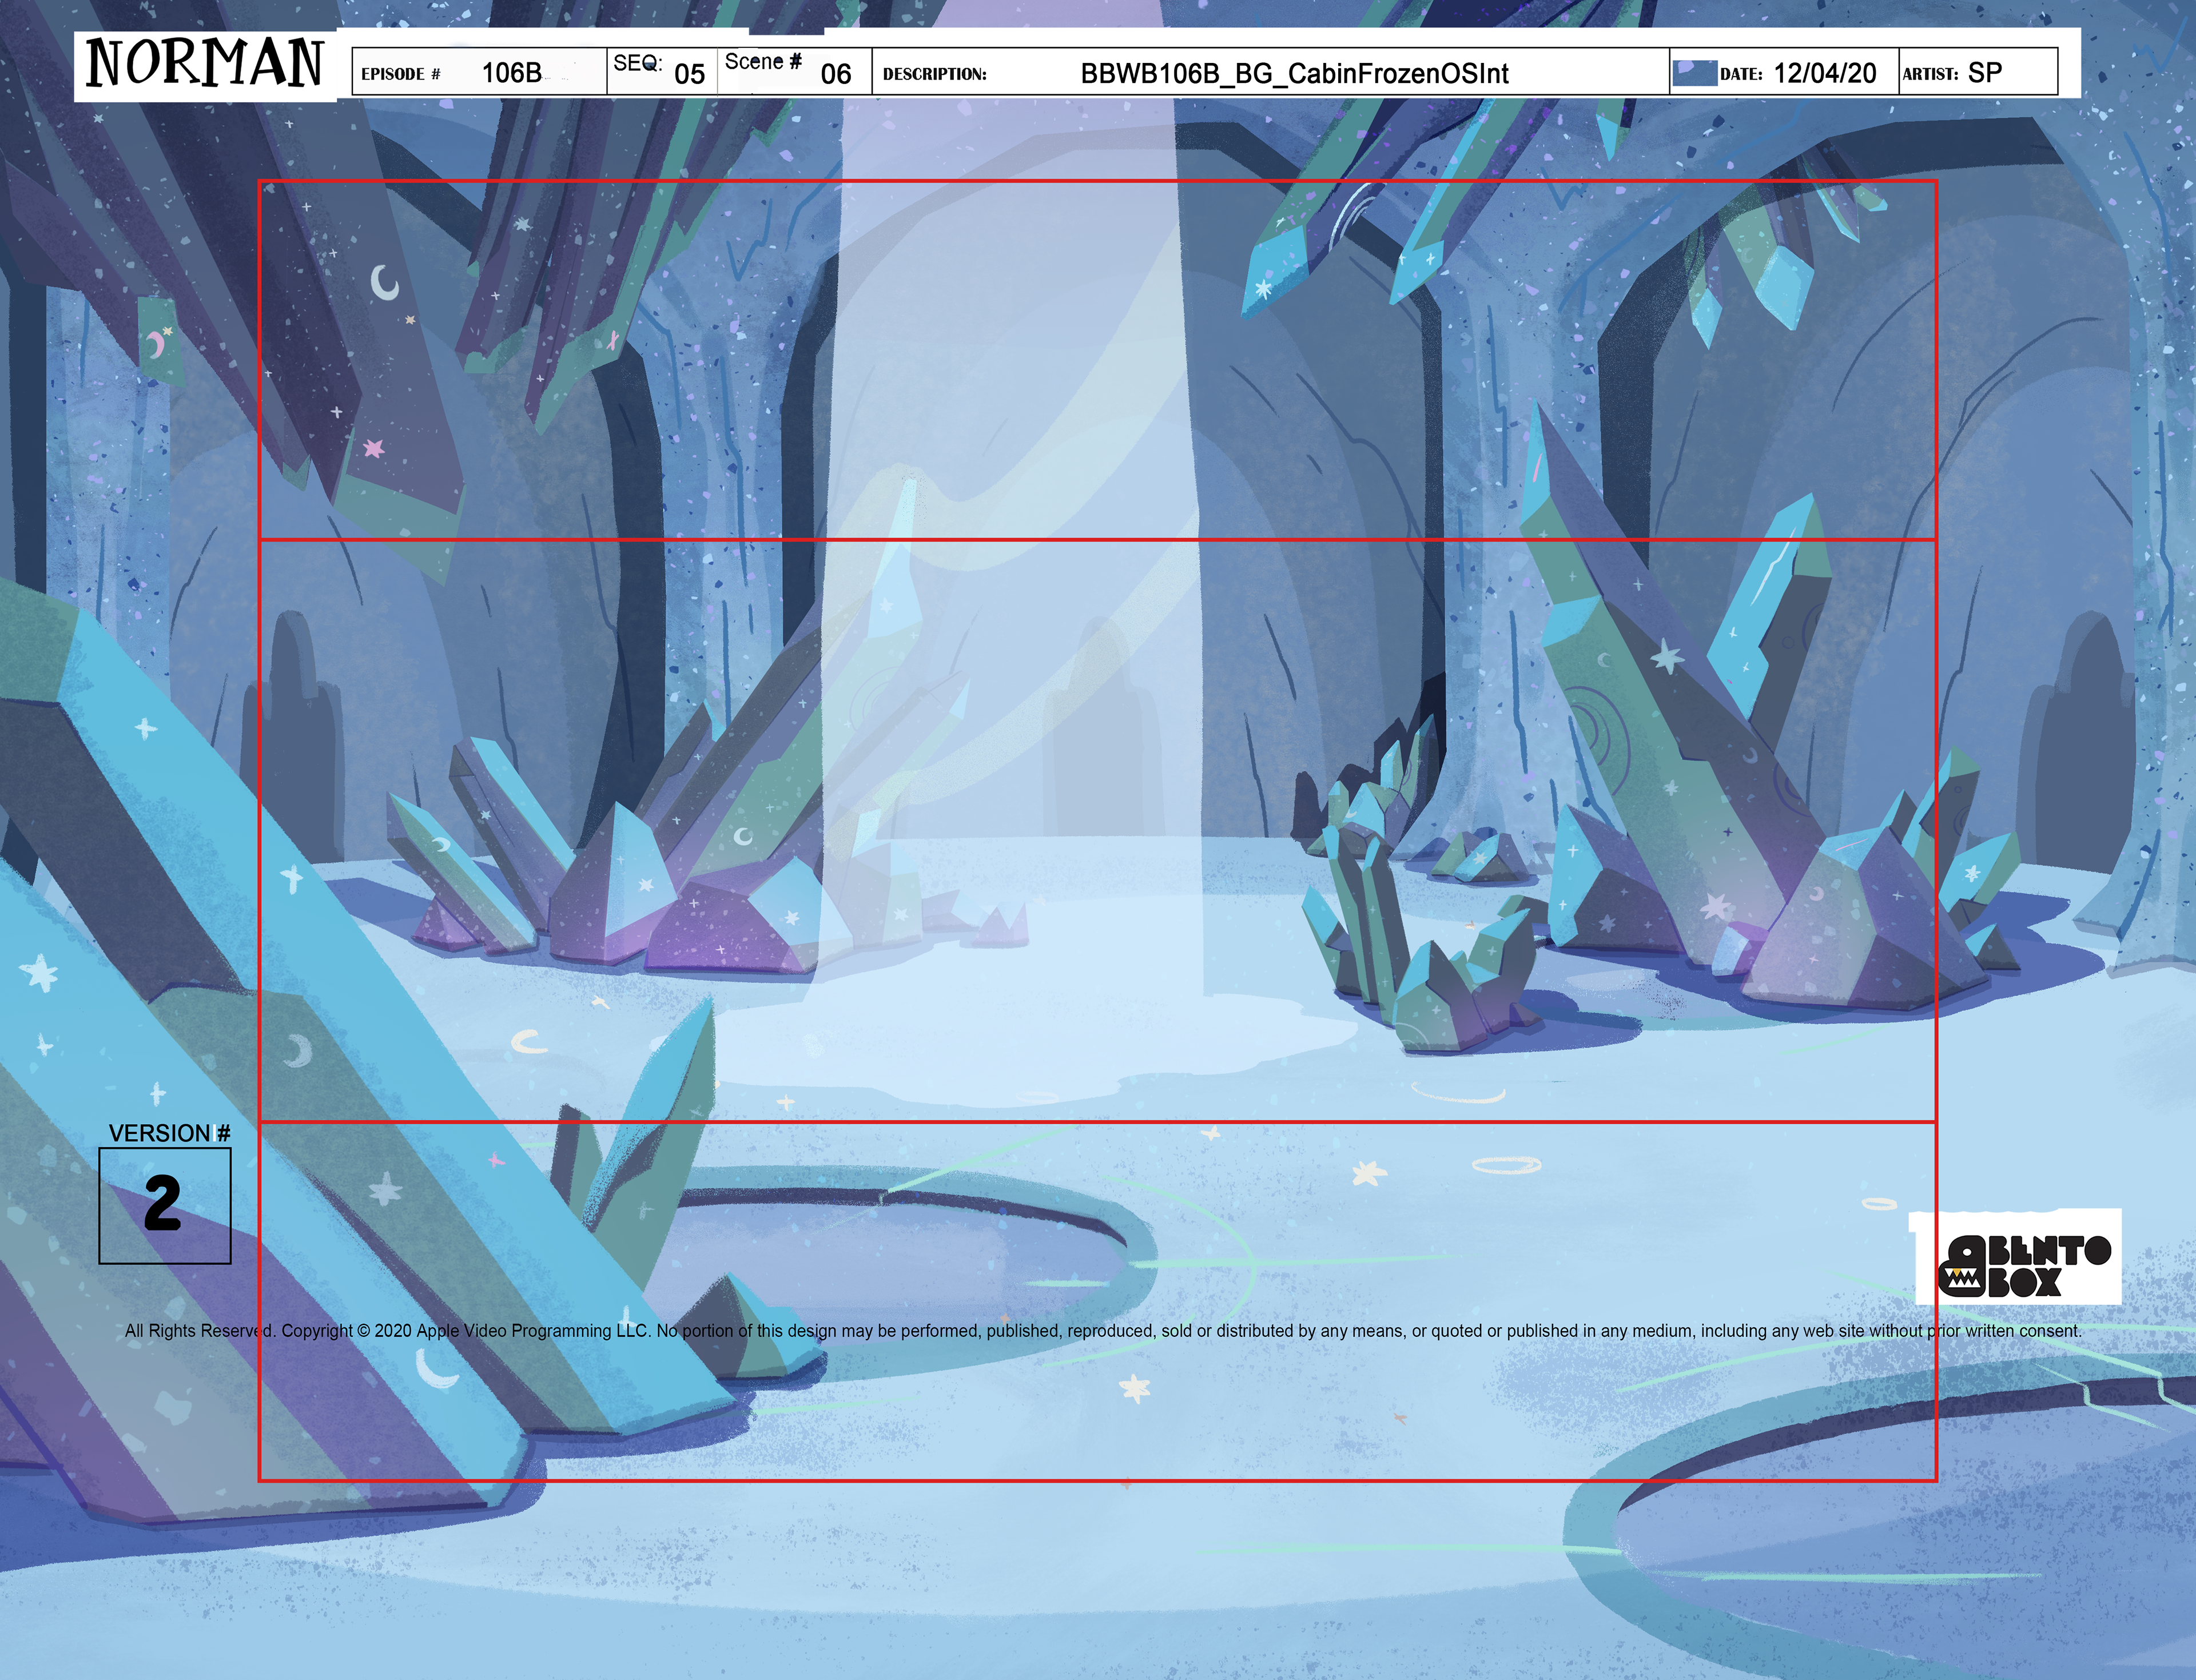The image size is (2196, 1680).
Task: Select the SEQ field value 05
Action: point(689,74)
